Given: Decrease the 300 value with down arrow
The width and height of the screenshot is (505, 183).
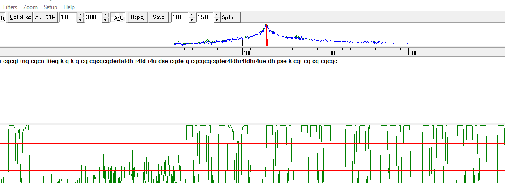Looking at the screenshot, I should pyautogui.click(x=105, y=20).
